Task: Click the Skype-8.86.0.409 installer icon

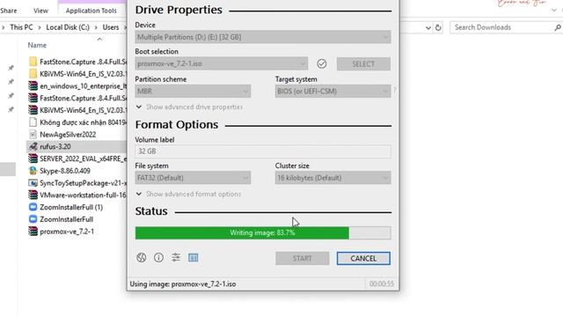Action: tap(33, 171)
